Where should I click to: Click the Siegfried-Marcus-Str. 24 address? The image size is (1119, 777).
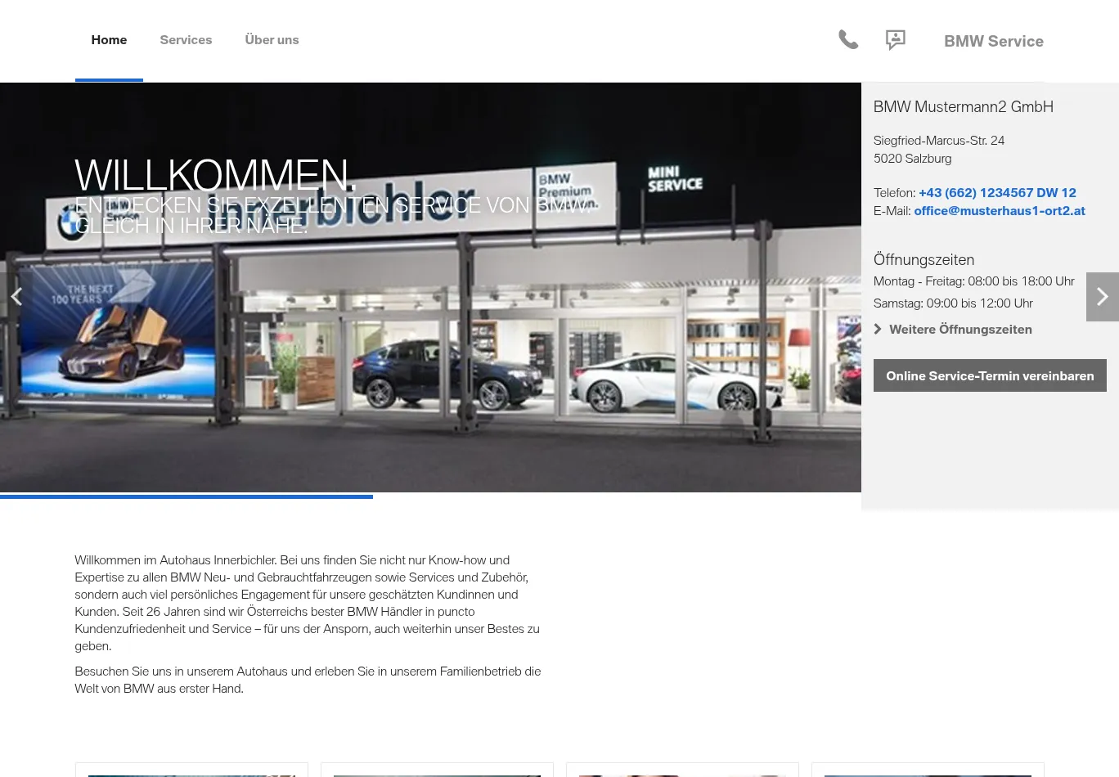coord(938,141)
